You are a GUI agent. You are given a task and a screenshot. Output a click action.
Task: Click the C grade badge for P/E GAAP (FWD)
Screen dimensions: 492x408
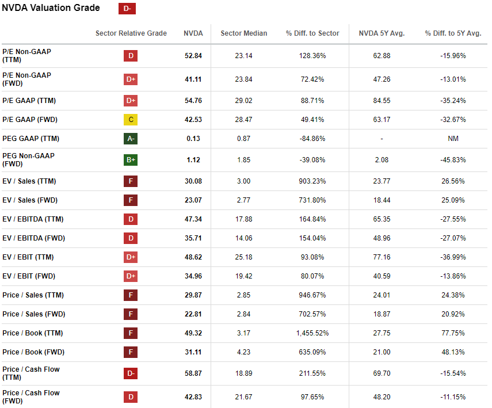(x=131, y=120)
